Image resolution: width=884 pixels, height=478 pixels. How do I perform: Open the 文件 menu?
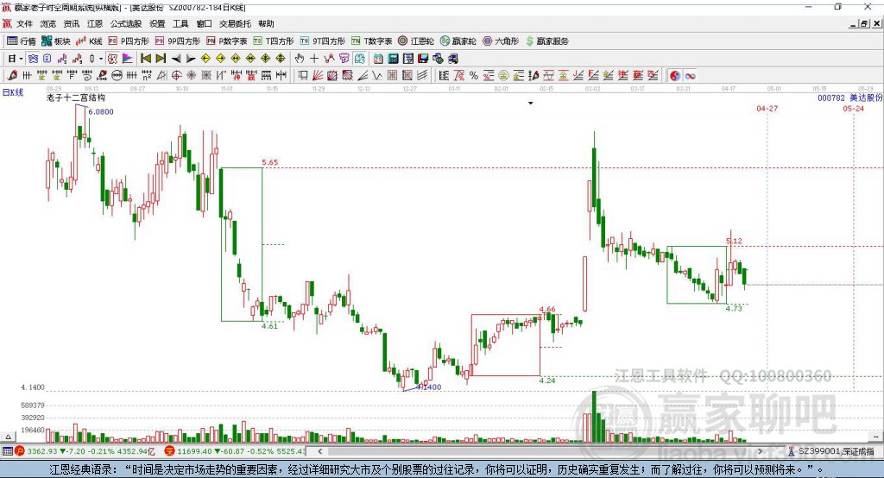[24, 23]
